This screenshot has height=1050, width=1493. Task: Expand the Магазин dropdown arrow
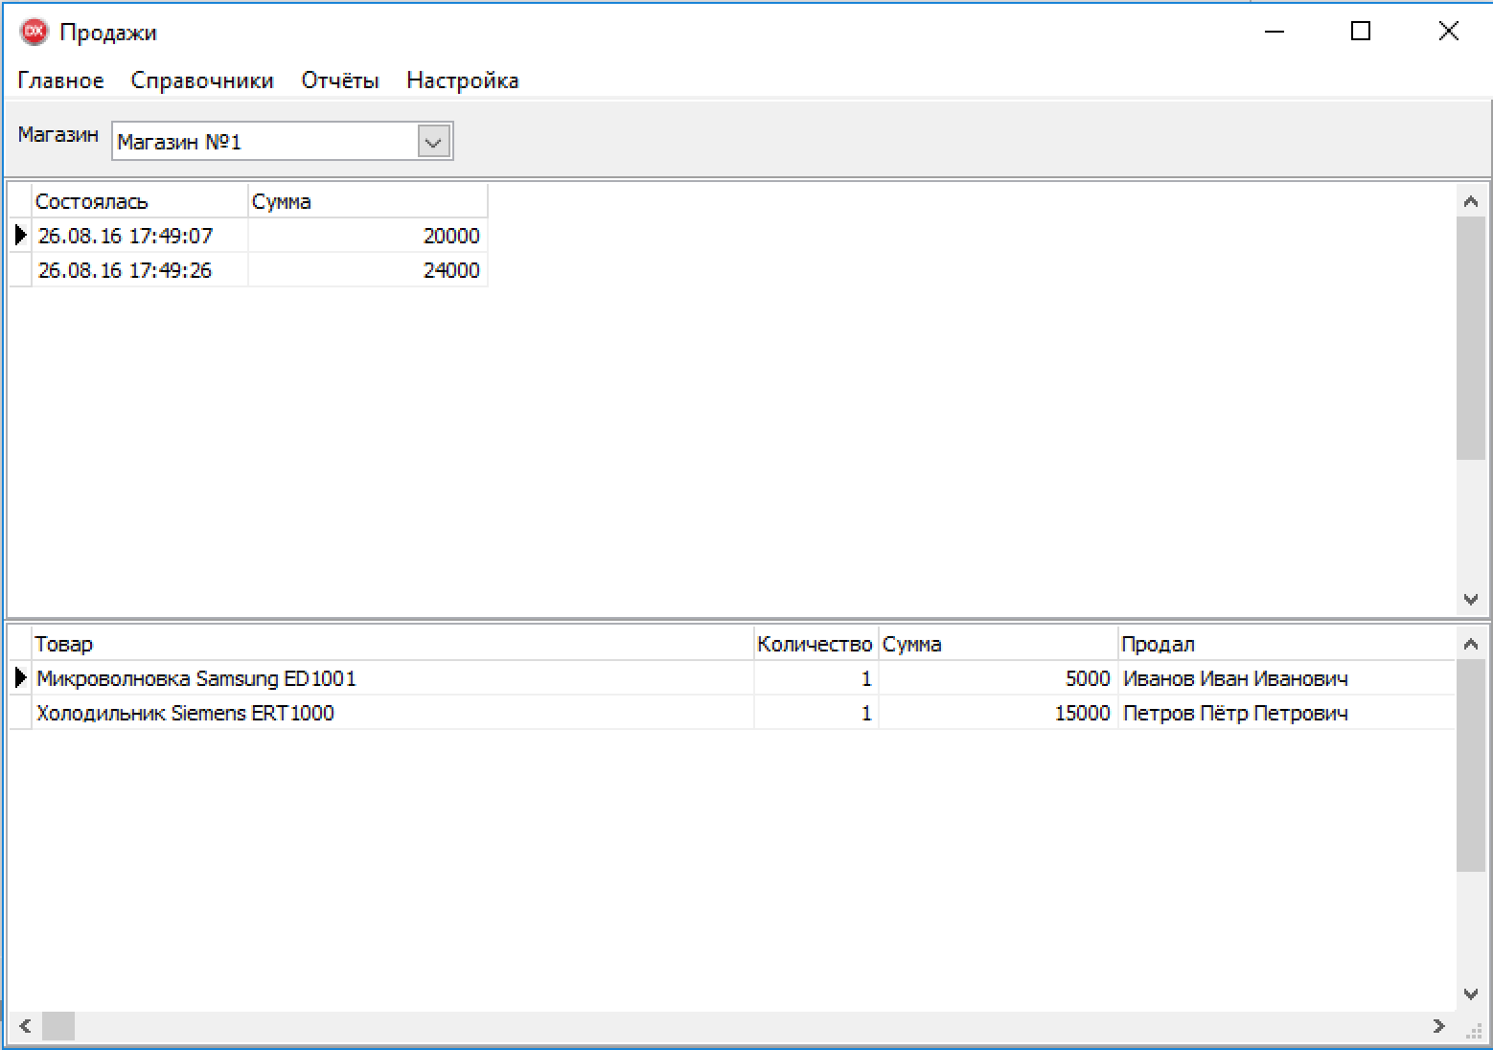[434, 142]
